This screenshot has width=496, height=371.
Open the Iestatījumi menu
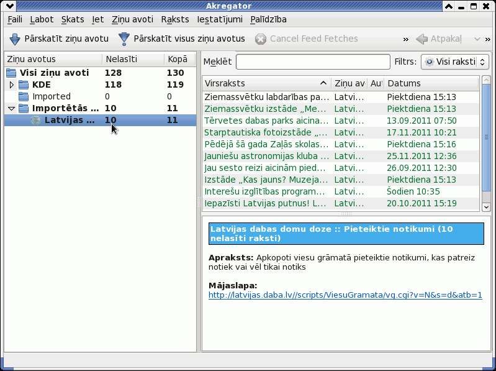coord(220,19)
